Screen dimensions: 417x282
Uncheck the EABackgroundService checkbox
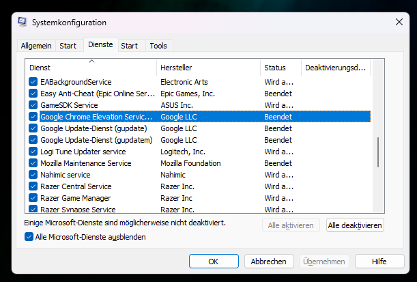33,81
